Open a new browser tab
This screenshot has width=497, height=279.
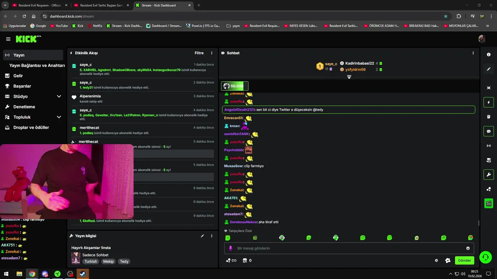click(199, 5)
